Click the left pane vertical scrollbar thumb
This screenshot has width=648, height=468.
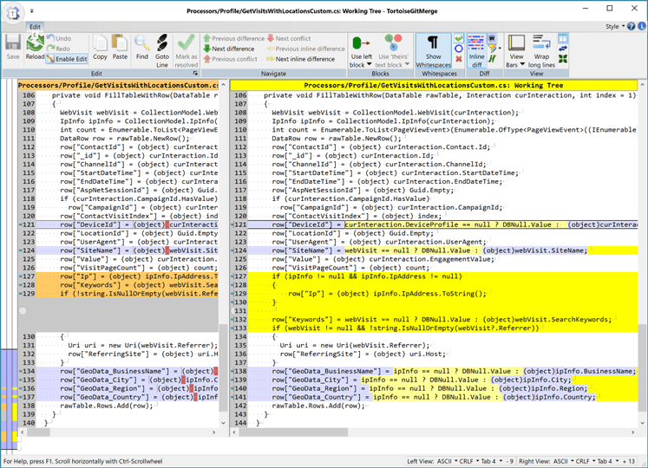click(223, 367)
